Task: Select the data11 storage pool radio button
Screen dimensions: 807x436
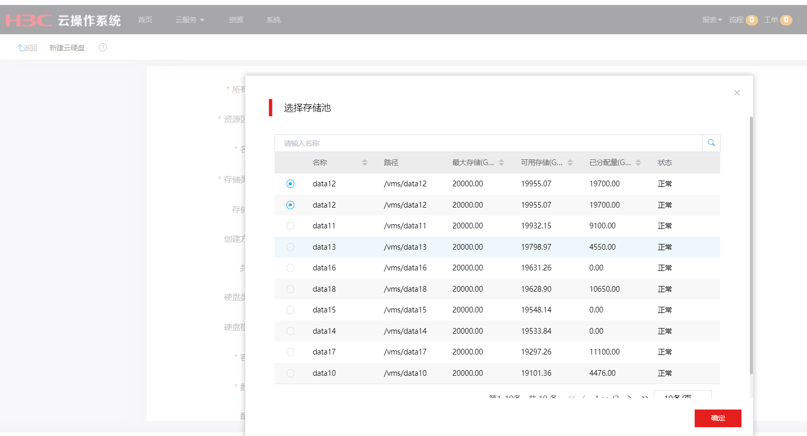Action: tap(290, 226)
